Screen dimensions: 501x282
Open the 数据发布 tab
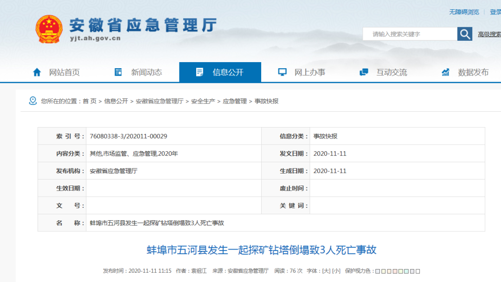coord(466,72)
